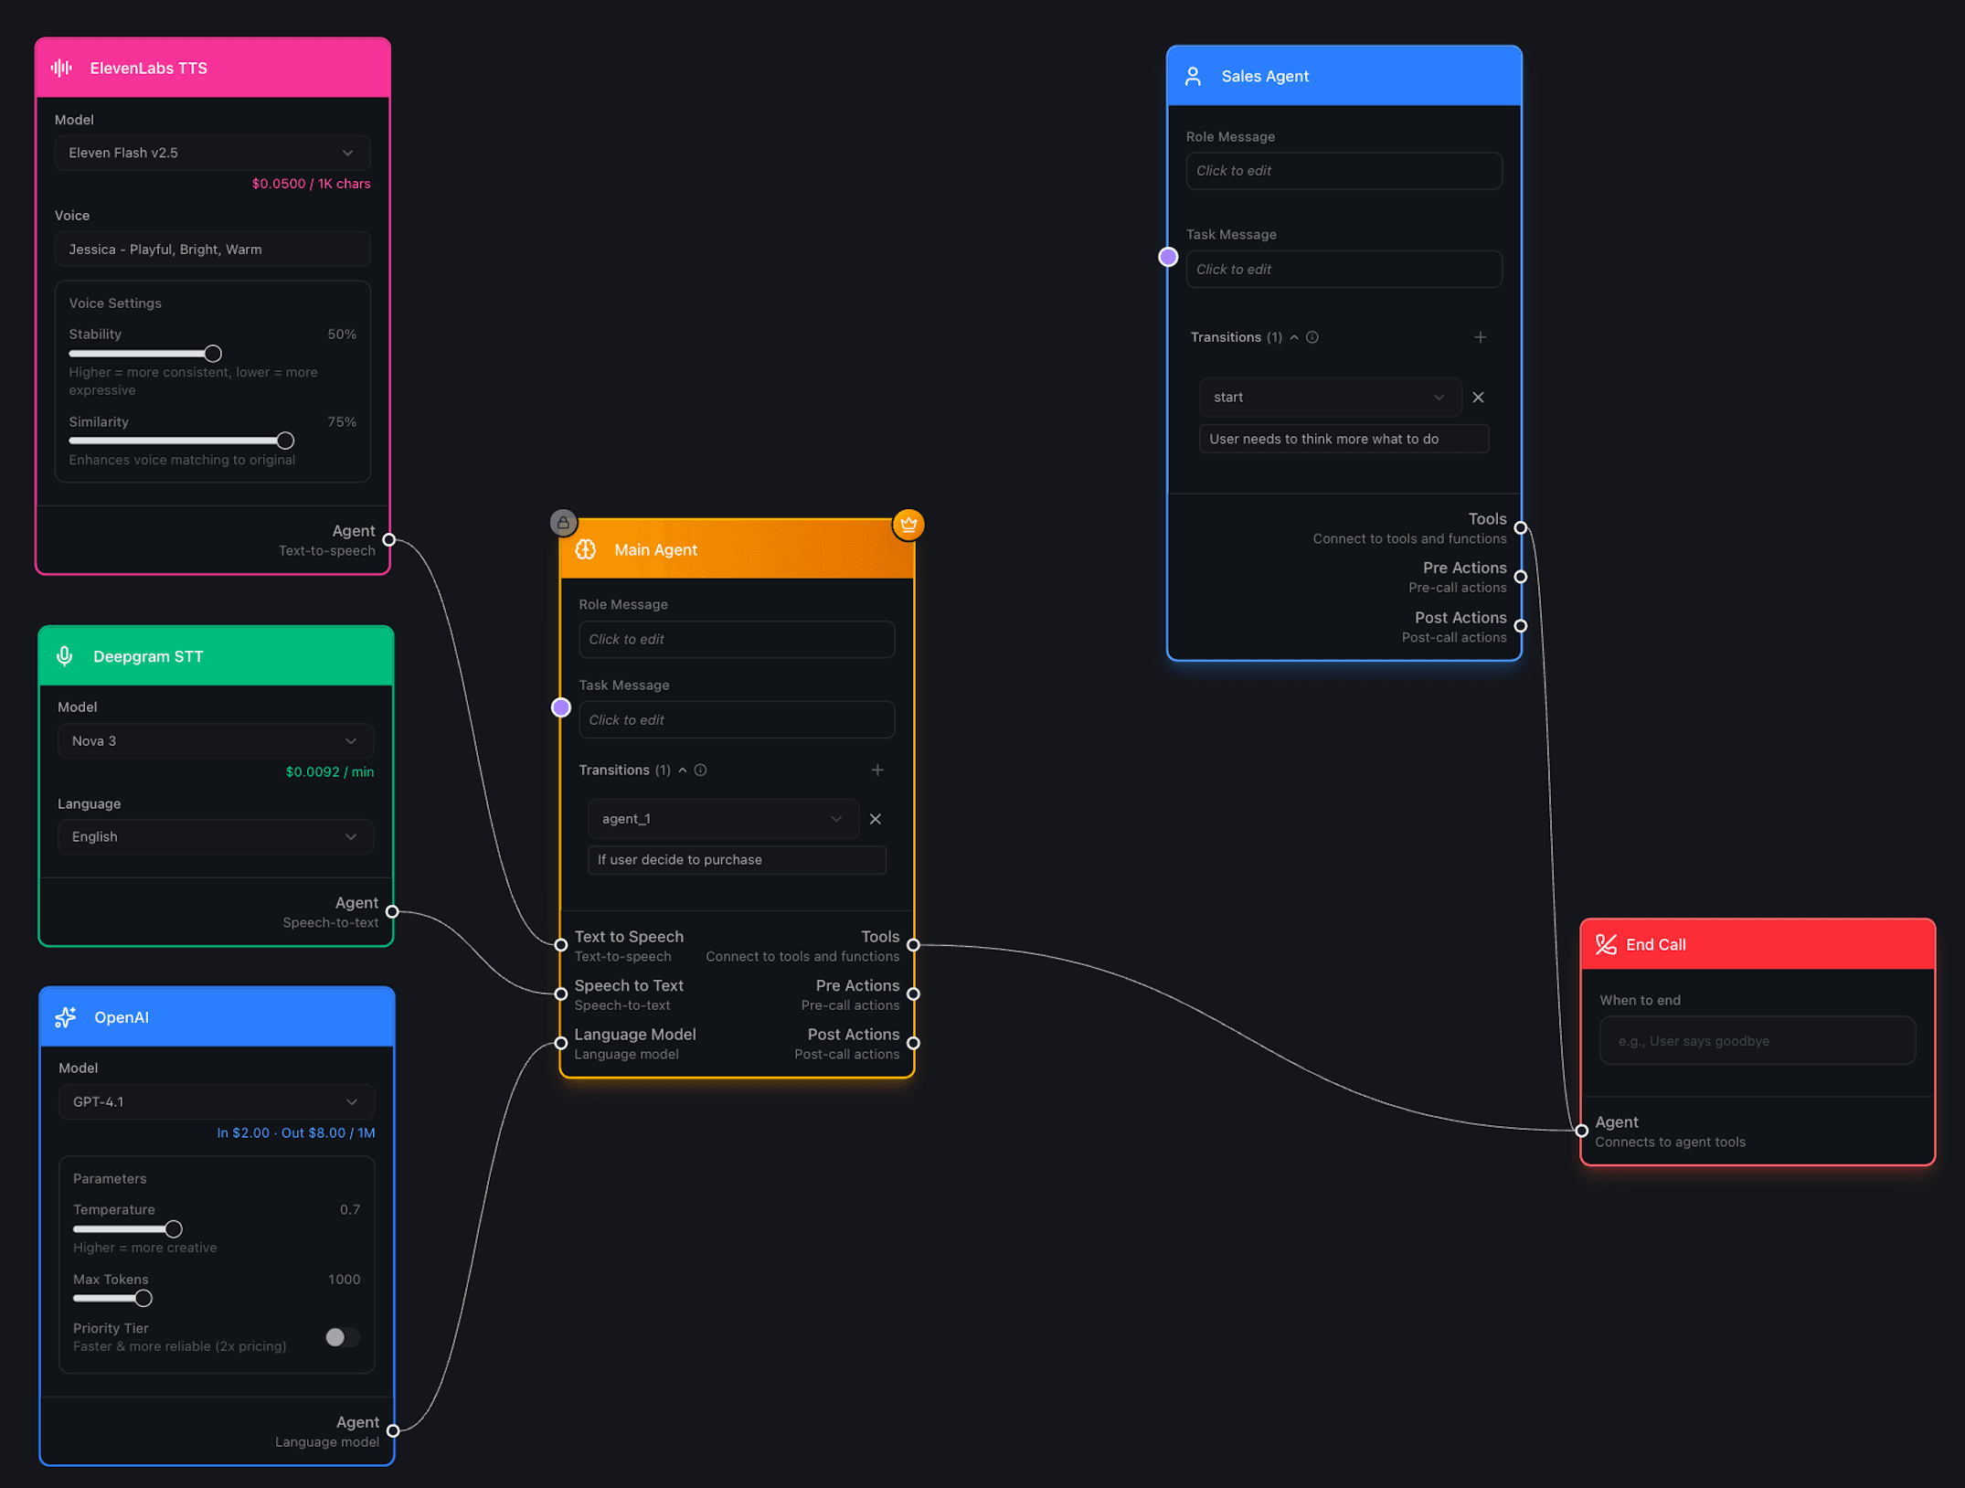Click the Deepgram STT microphone icon

point(64,655)
